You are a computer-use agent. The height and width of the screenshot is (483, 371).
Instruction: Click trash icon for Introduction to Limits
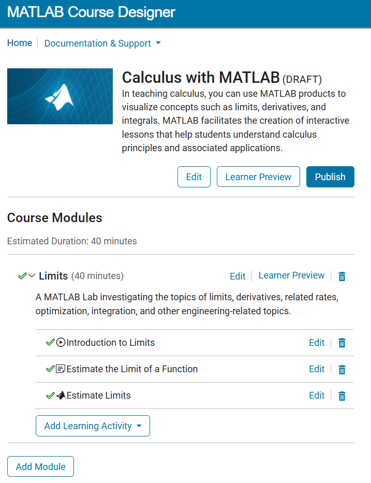tap(342, 343)
